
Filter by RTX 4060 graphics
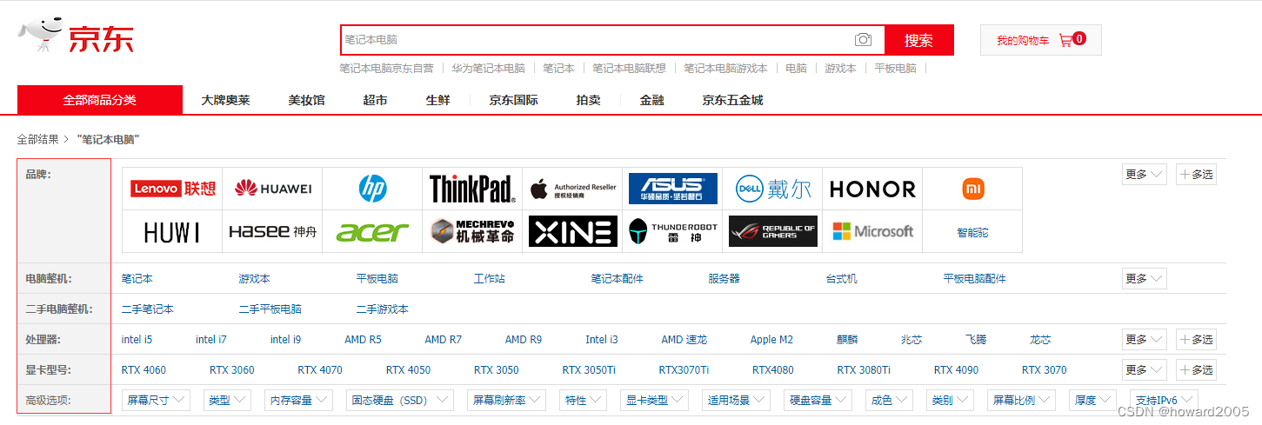click(144, 370)
